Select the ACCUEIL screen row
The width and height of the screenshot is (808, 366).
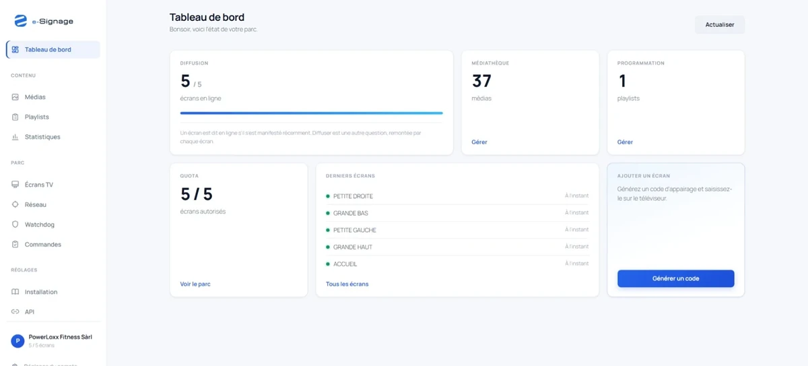457,264
